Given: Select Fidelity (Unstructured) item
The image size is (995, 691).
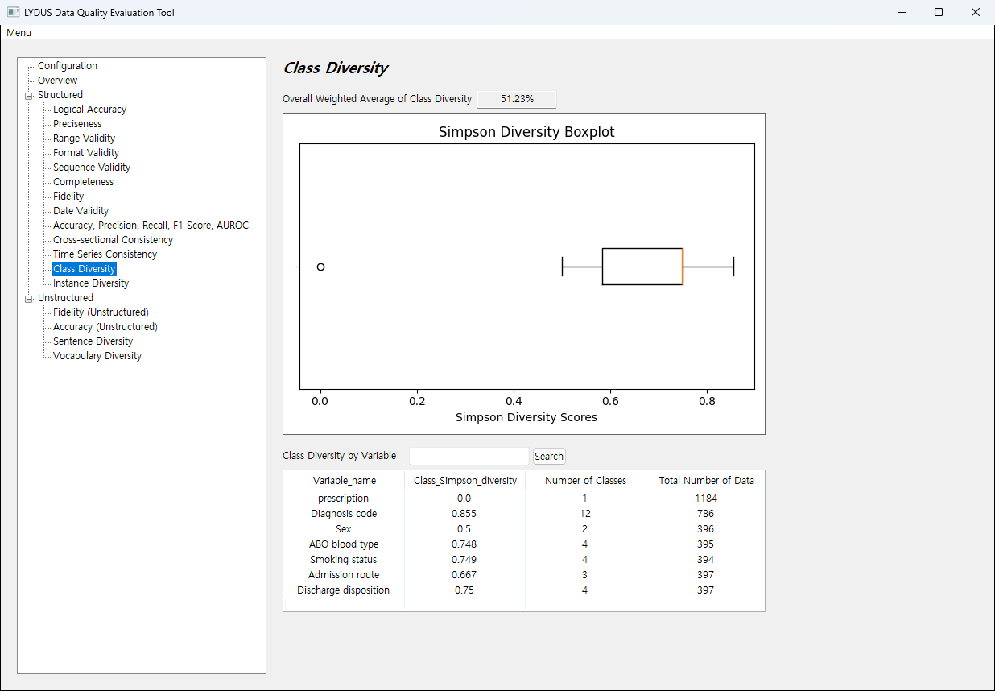Looking at the screenshot, I should [101, 312].
